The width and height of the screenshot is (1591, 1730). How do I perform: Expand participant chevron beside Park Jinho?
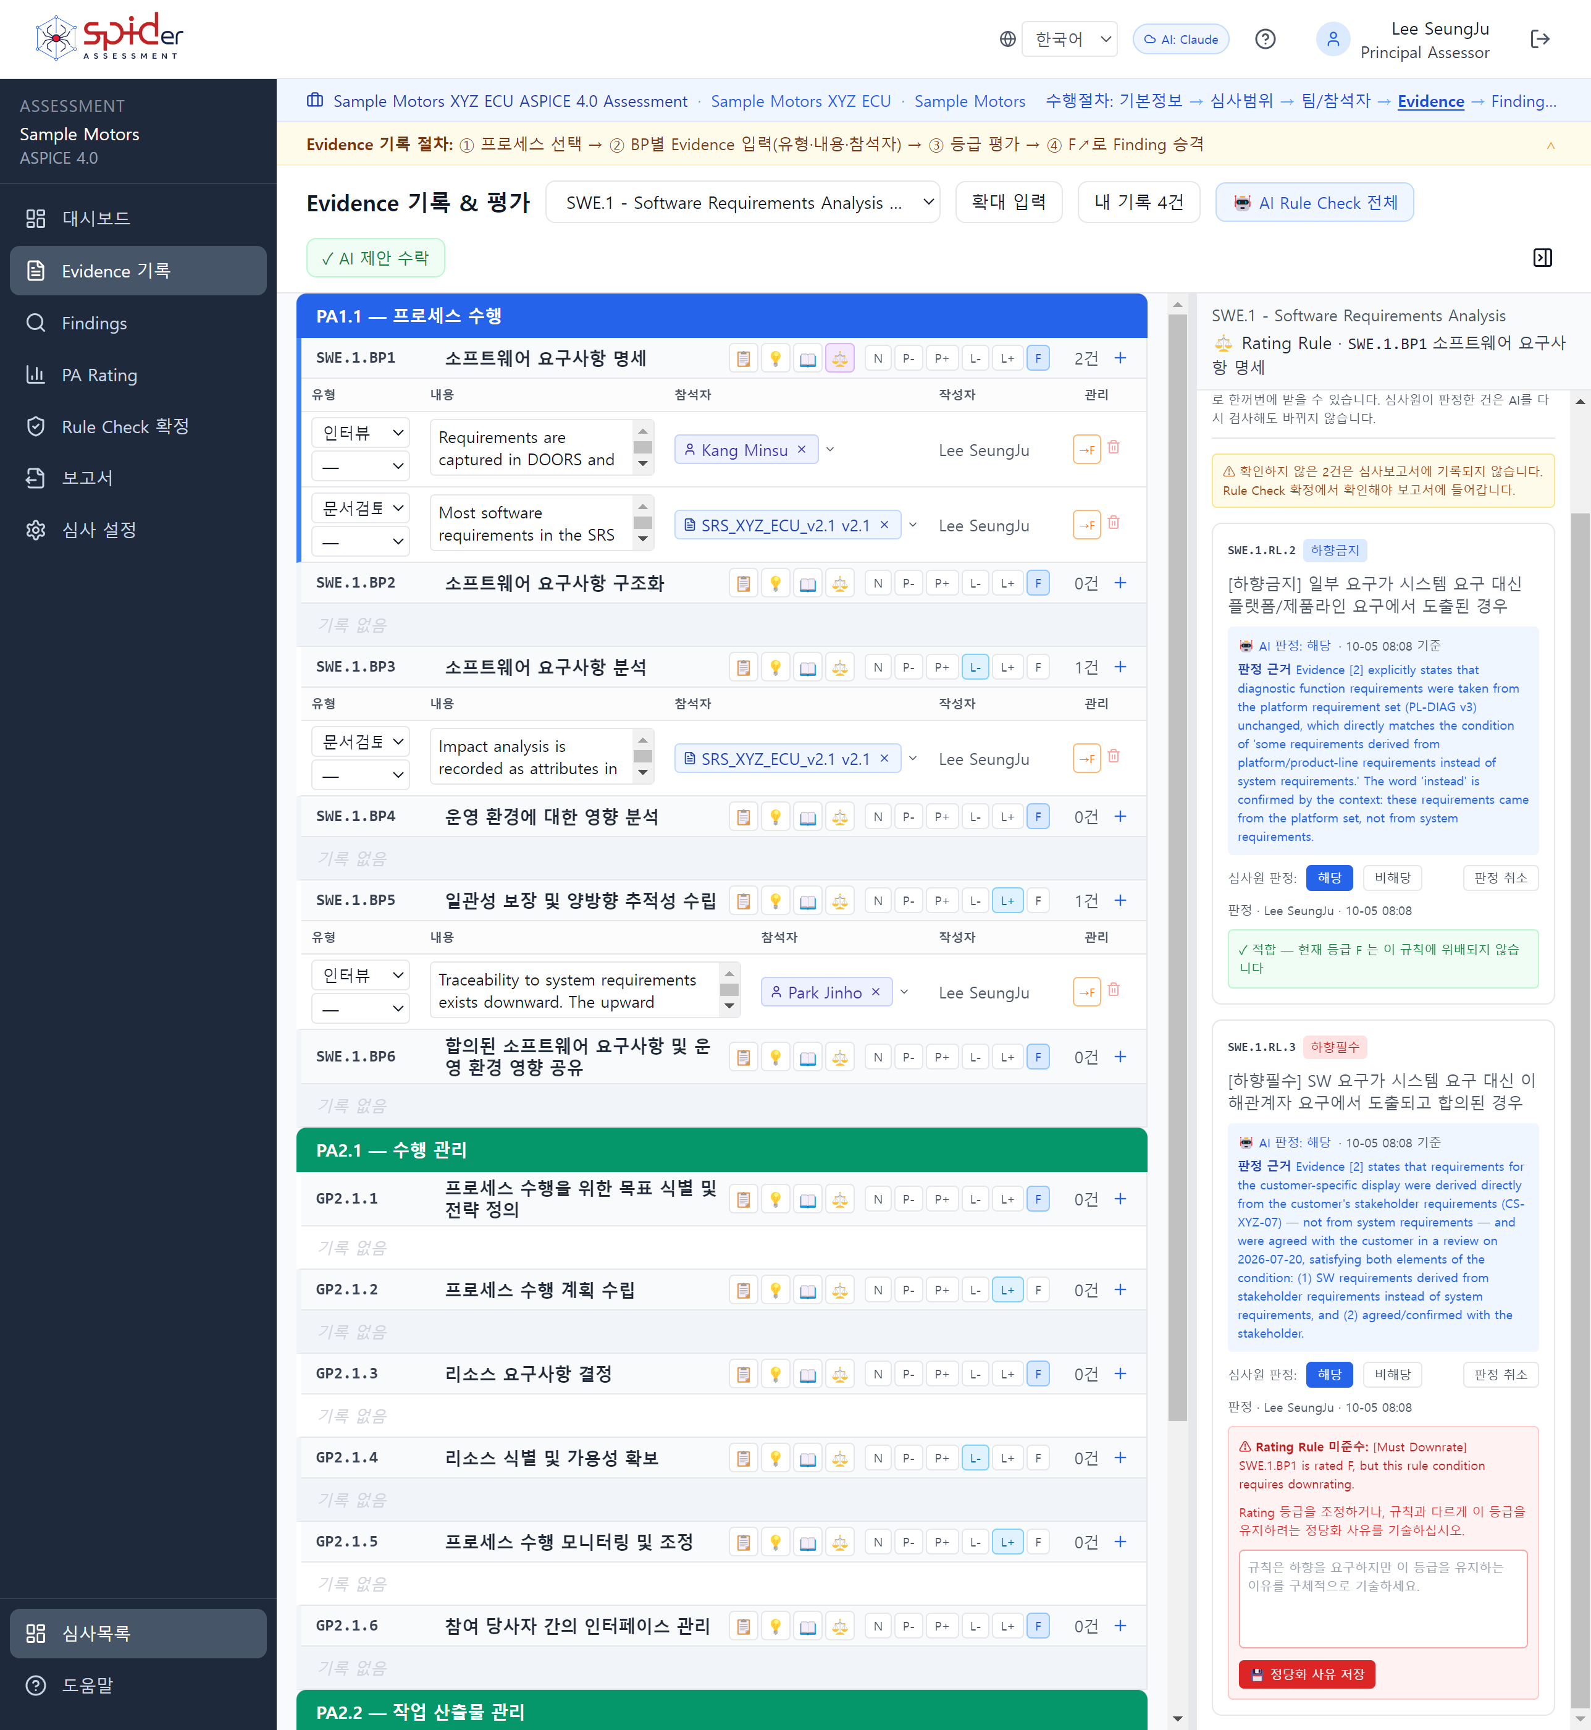tap(904, 992)
